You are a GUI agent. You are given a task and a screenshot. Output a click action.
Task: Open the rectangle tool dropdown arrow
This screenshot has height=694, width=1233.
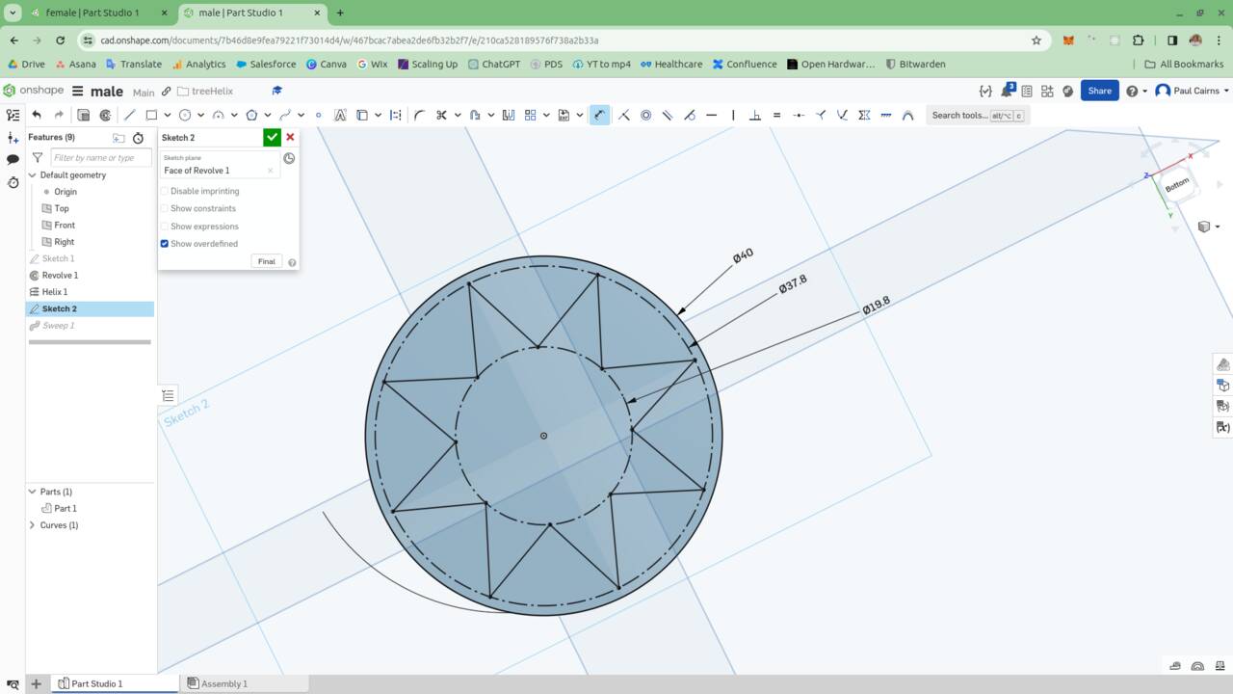coord(167,116)
